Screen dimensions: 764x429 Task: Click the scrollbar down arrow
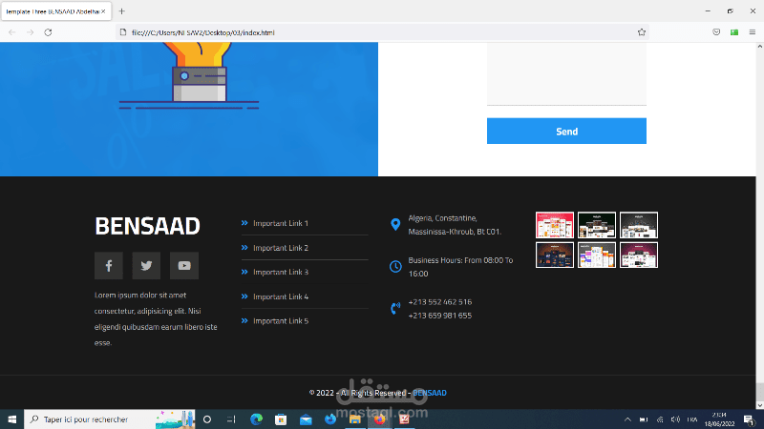pyautogui.click(x=759, y=404)
